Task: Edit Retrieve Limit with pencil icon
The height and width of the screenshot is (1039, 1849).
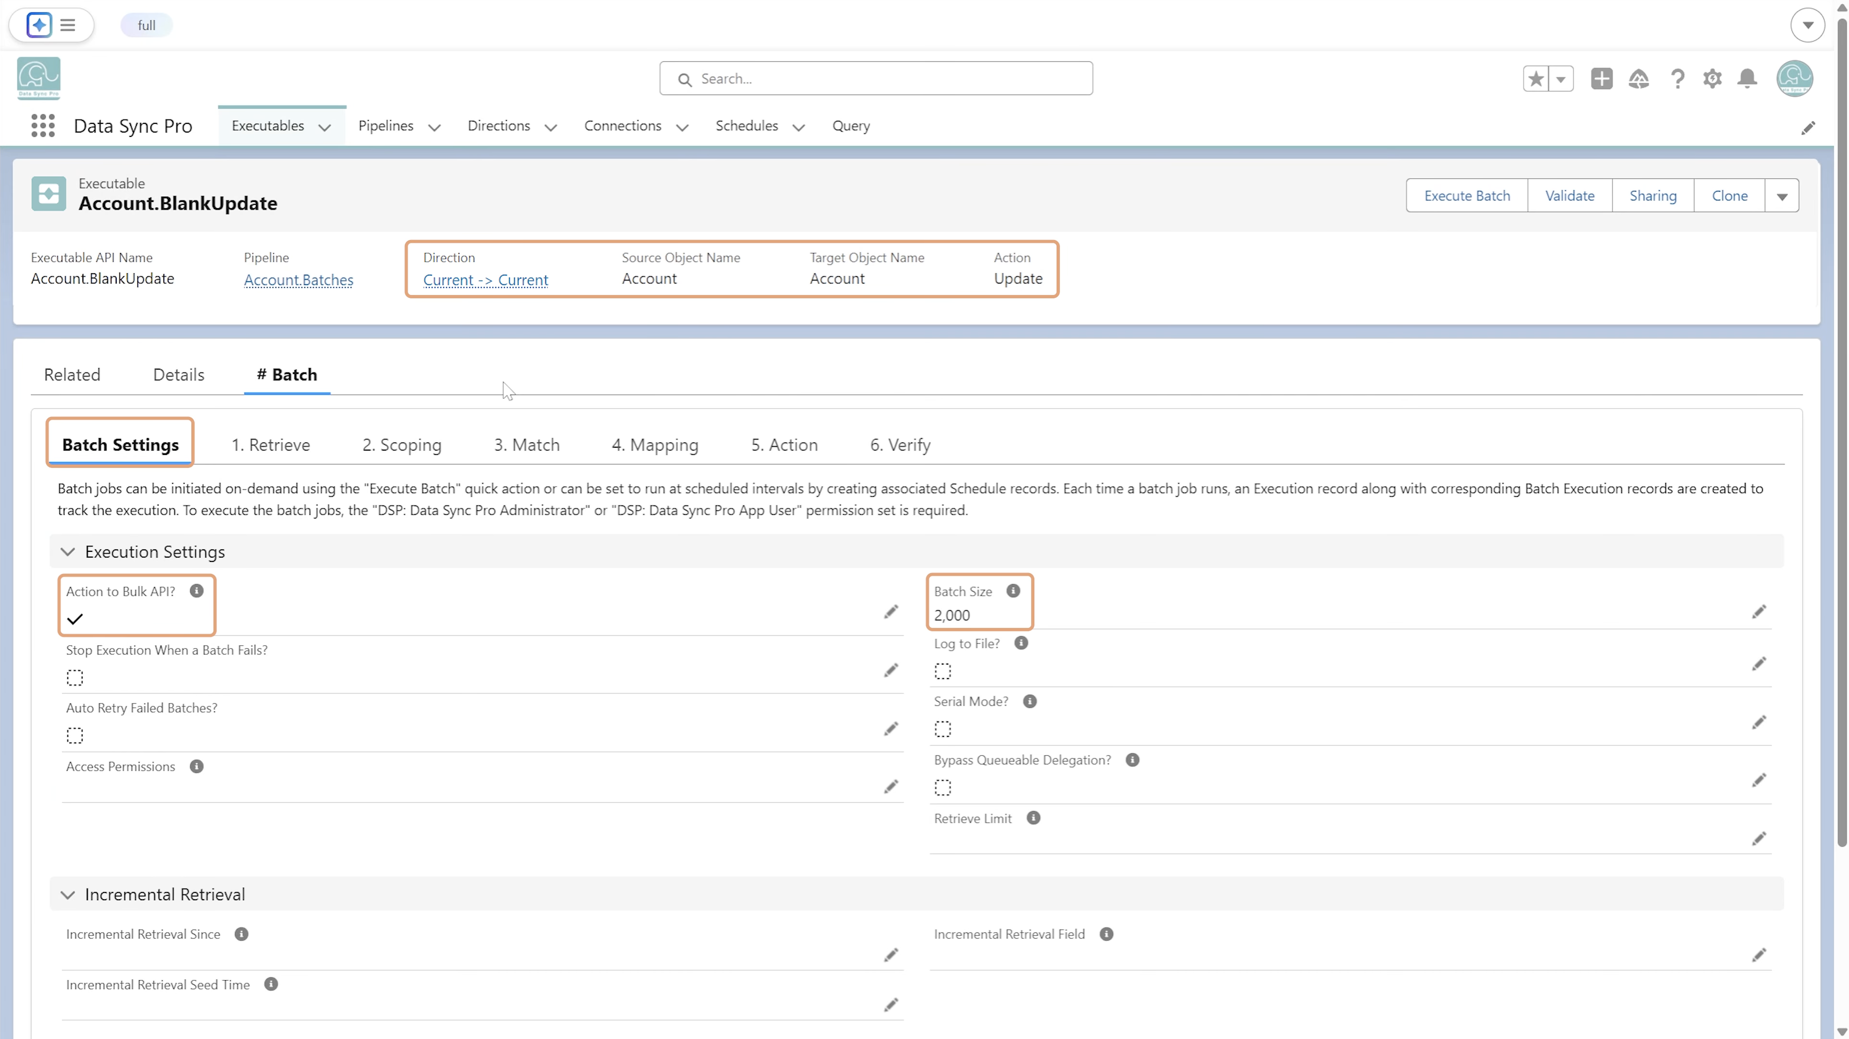Action: click(1758, 838)
